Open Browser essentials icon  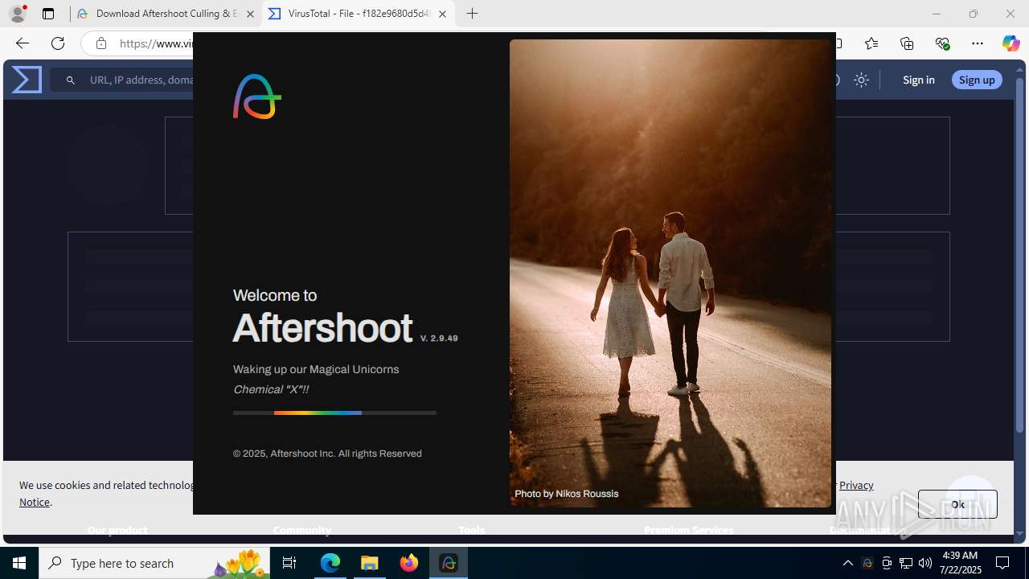pos(942,43)
